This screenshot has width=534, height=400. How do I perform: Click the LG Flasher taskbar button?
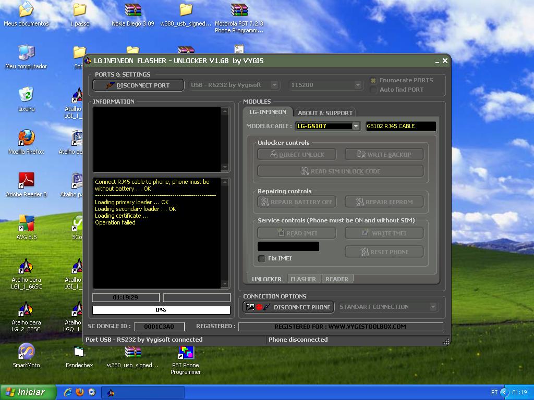pyautogui.click(x=143, y=393)
